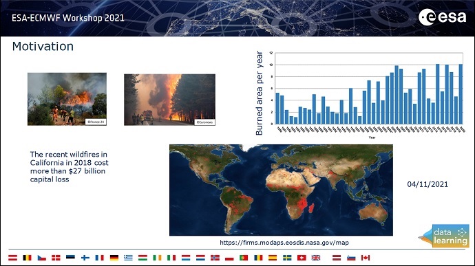Click the Germany flag icon
The height and width of the screenshot is (266, 475).
pyautogui.click(x=114, y=258)
